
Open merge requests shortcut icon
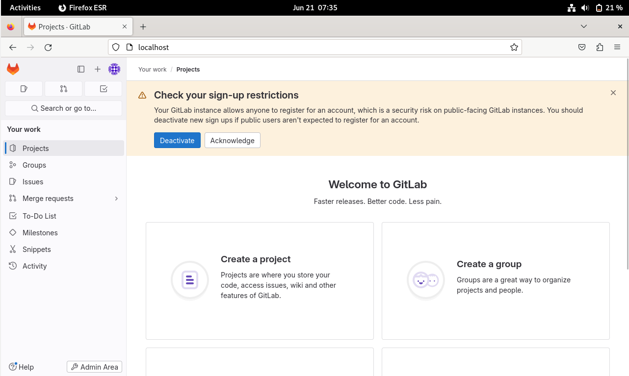64,89
